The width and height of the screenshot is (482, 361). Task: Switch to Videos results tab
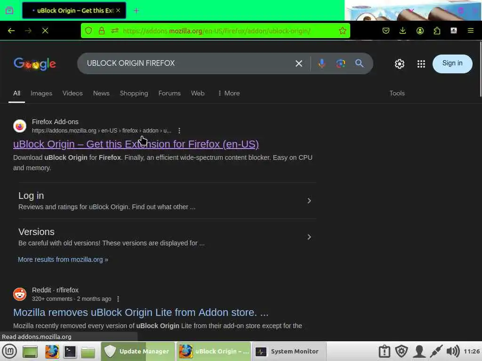point(72,94)
